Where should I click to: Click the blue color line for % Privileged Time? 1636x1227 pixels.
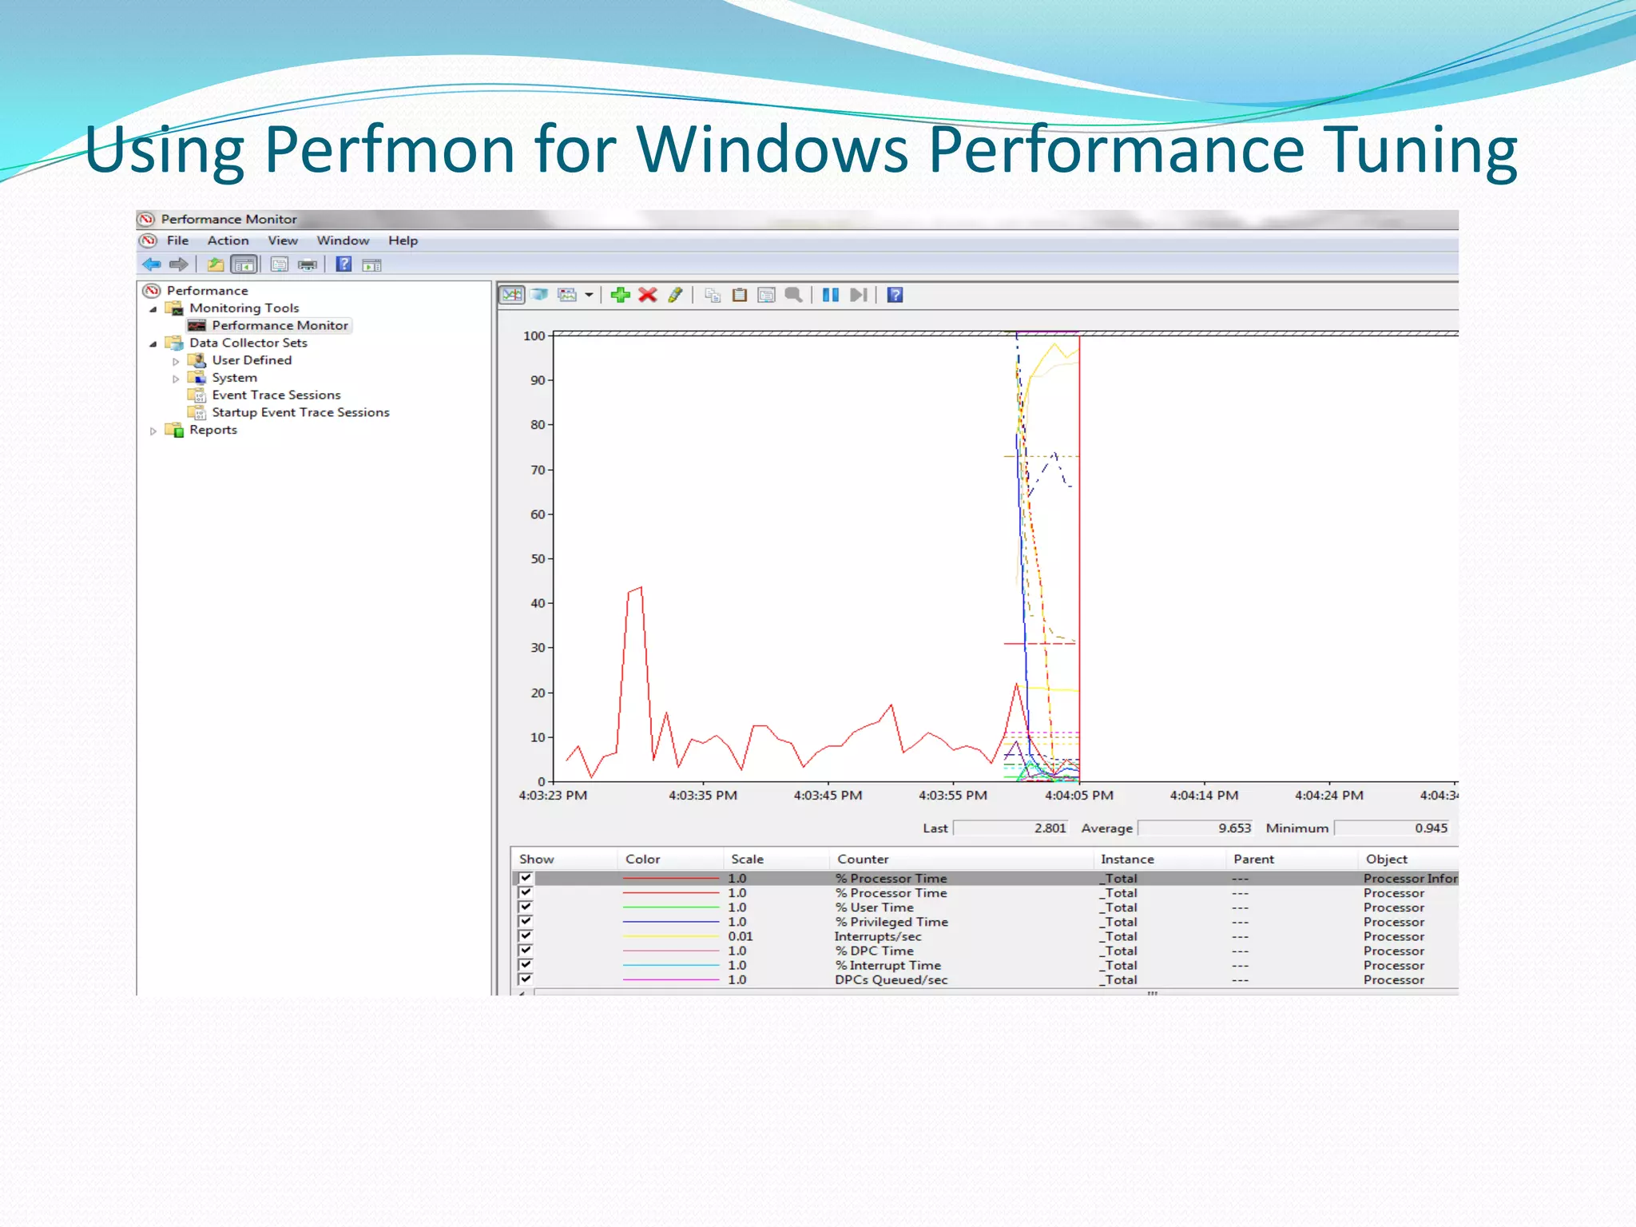pos(671,922)
